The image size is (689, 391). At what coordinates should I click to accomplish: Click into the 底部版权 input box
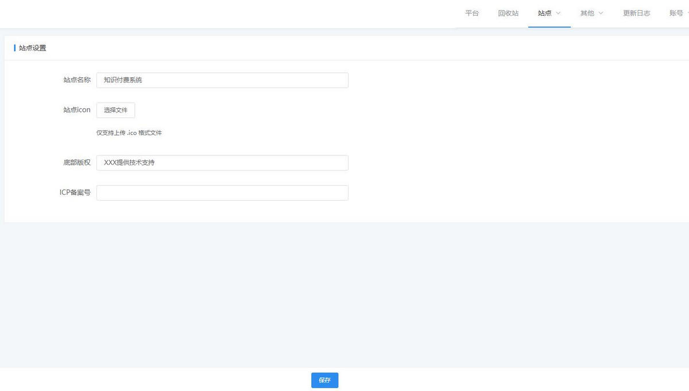coord(222,163)
